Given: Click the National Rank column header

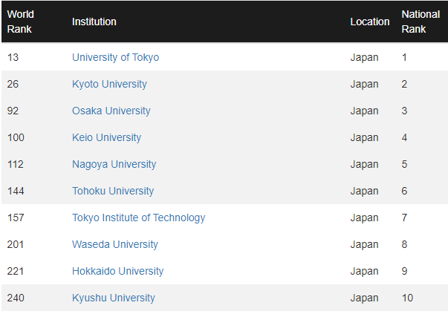Looking at the screenshot, I should pyautogui.click(x=421, y=22).
